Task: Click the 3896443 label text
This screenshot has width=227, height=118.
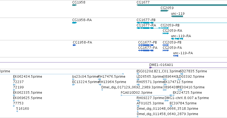Action: [x=170, y=77]
